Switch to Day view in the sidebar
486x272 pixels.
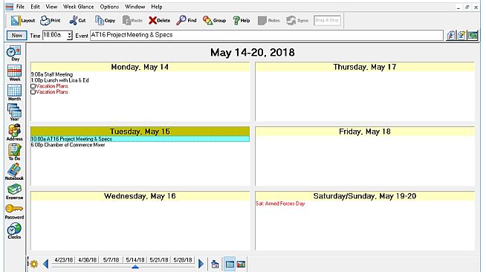pos(14,54)
